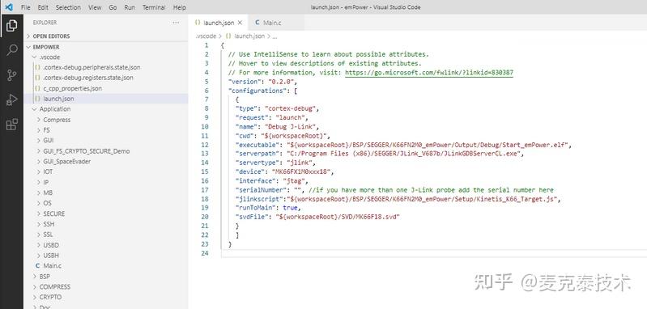Open Explorer more actions ellipsis
This screenshot has height=309, width=647.
pos(177,23)
